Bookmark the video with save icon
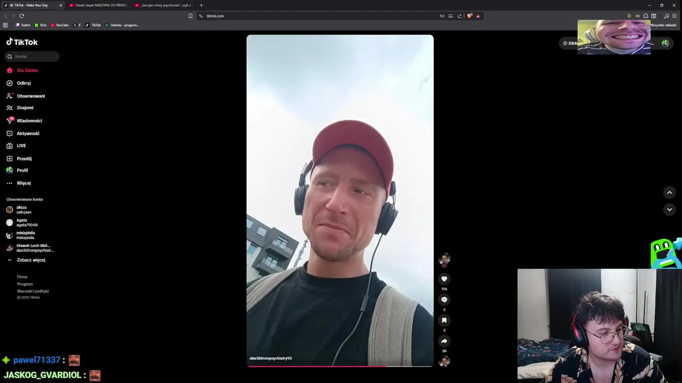This screenshot has height=383, width=682. point(444,320)
